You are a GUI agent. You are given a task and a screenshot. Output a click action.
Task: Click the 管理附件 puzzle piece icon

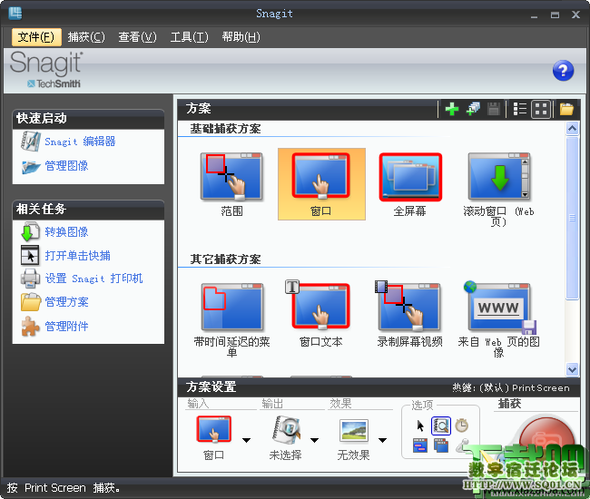click(x=30, y=326)
